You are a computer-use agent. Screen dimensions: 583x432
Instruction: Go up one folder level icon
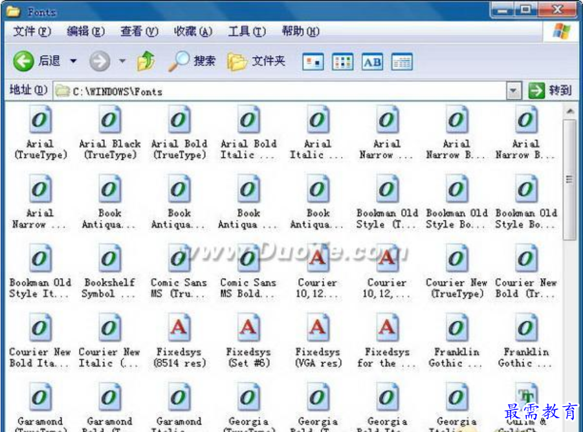point(146,61)
